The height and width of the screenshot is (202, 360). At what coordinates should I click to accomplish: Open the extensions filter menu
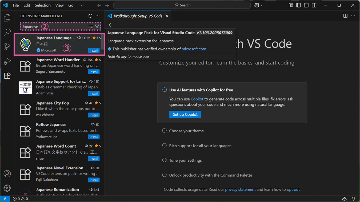[x=97, y=26]
